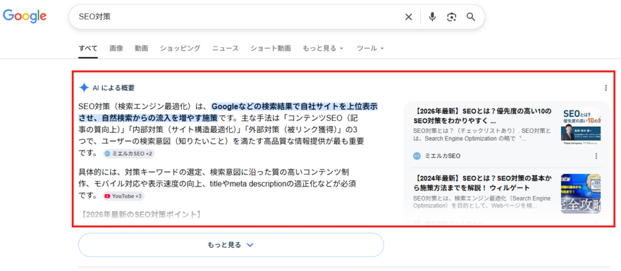Open AI overview three-dot options menu
Screen dimensions: 621x271
click(x=606, y=88)
